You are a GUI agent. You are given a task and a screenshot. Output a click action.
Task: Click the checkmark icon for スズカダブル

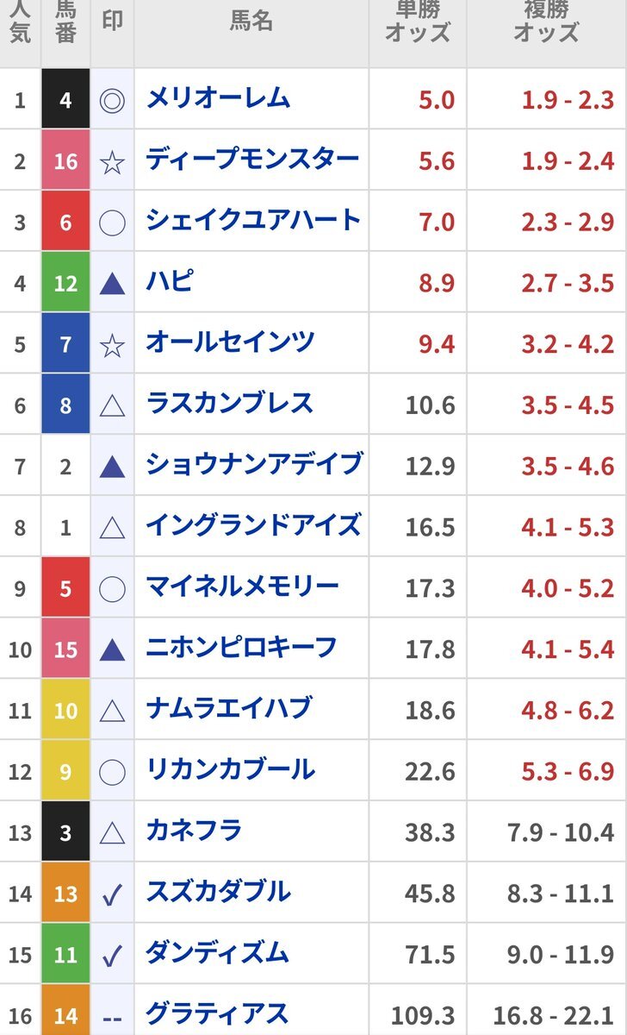tap(112, 894)
